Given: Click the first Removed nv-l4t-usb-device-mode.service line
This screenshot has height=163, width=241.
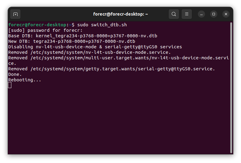Looking at the screenshot, I should click(x=90, y=52).
